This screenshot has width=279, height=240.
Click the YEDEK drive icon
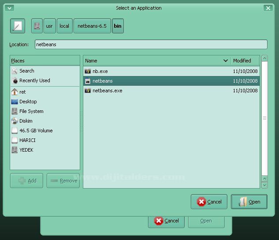pyautogui.click(x=15, y=150)
